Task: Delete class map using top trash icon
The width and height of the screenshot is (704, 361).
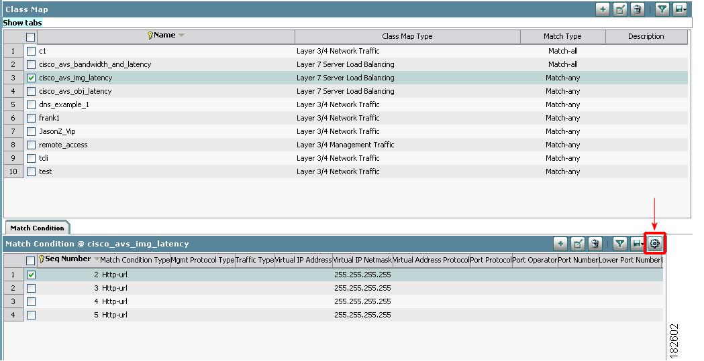Action: tap(637, 9)
